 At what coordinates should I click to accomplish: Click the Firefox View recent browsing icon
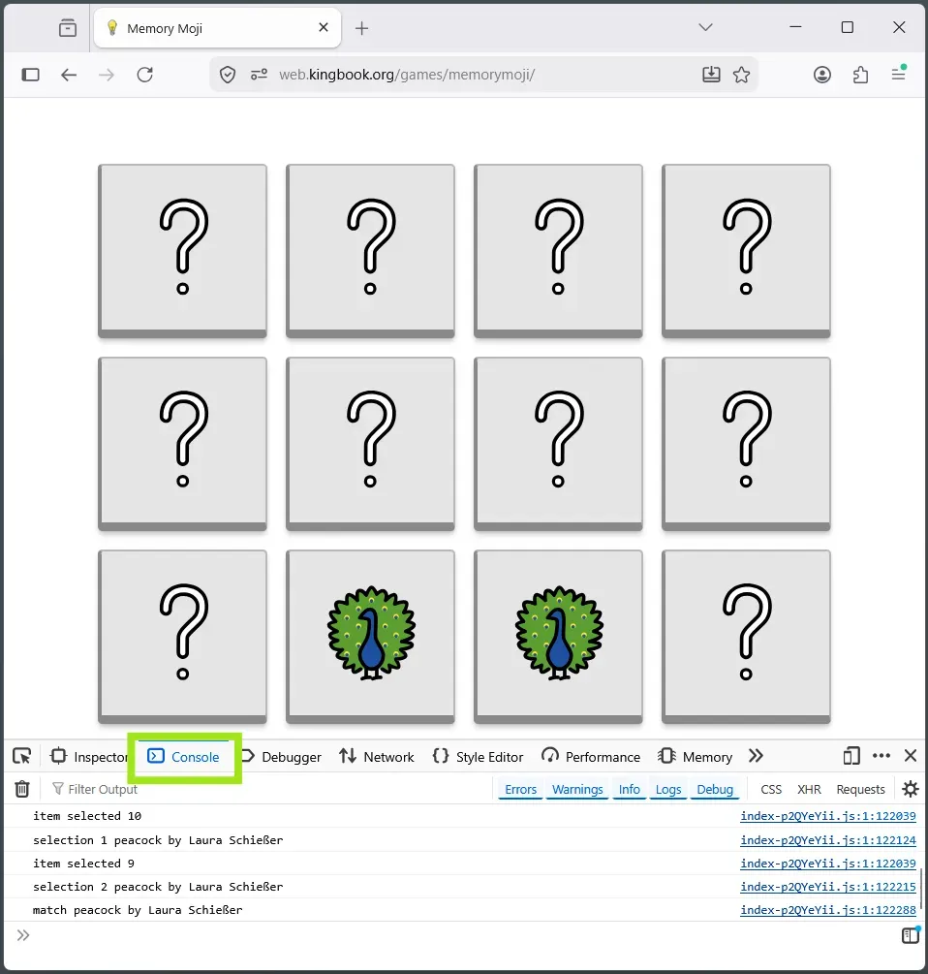[68, 28]
